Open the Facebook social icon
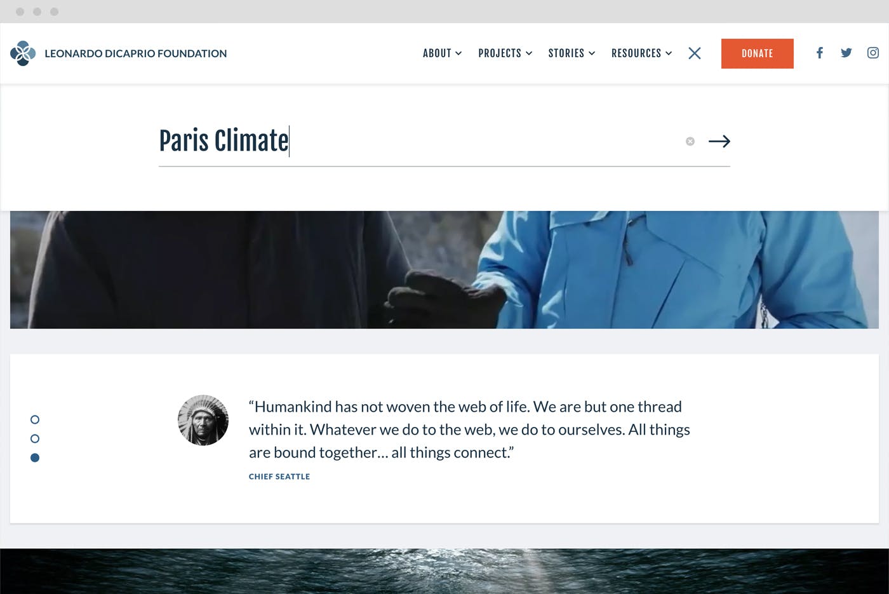 (x=820, y=53)
